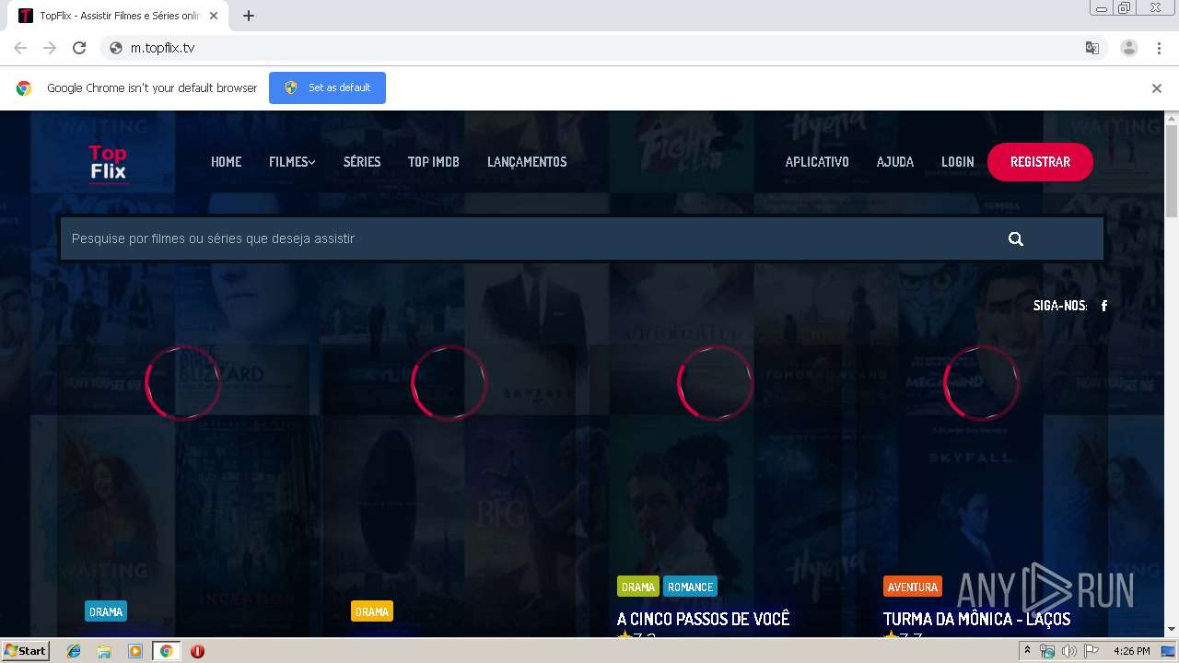1179x663 pixels.
Task: Click the LOGIN link
Action: 958,162
